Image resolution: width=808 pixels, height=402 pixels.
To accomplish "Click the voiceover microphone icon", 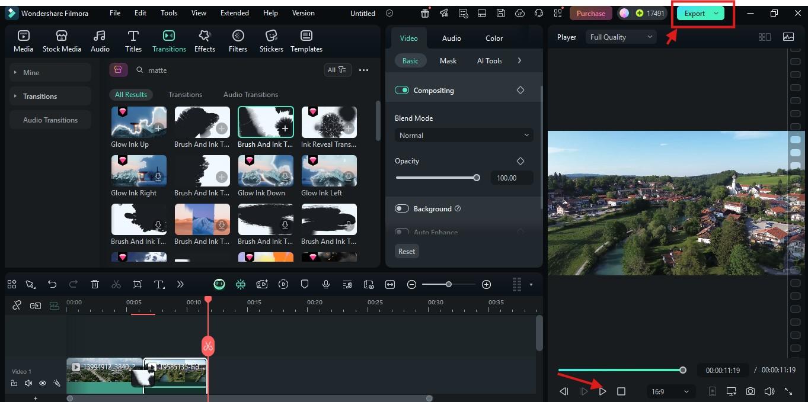I will coord(326,285).
